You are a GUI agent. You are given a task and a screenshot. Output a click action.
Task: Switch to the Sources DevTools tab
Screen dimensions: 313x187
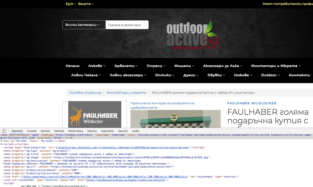(45, 131)
